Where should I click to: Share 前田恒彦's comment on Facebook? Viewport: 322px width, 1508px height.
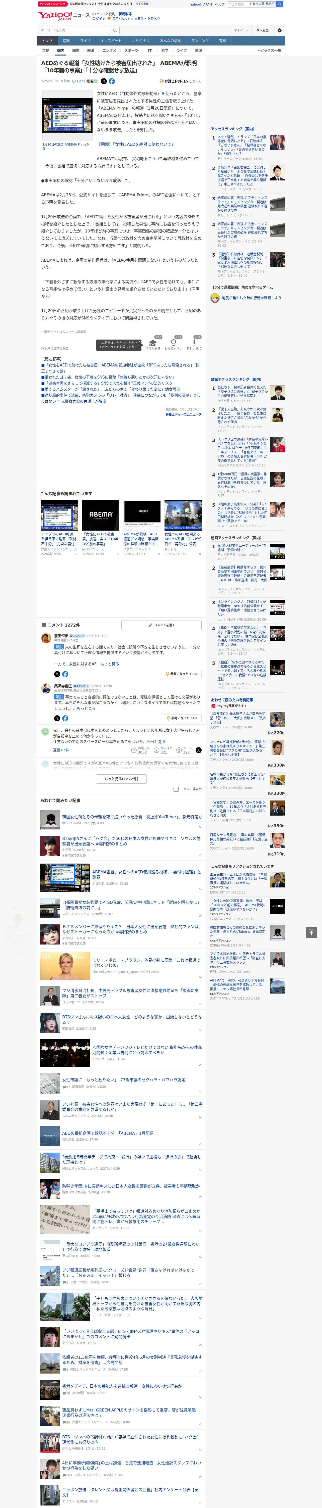[x=65, y=674]
